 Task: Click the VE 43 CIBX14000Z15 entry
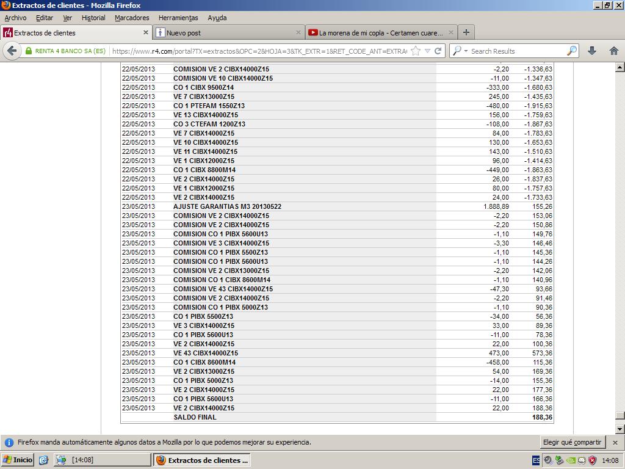pos(205,353)
